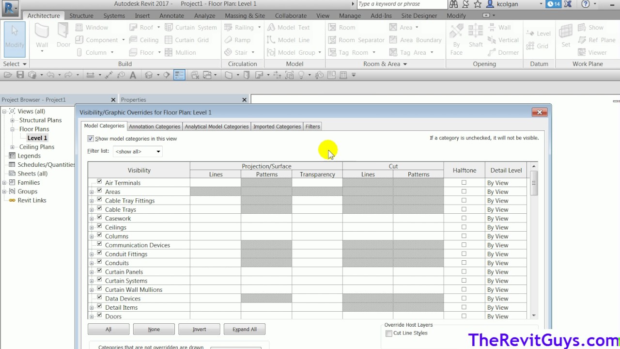The height and width of the screenshot is (349, 620).
Task: Click the keyword search field
Action: click(x=401, y=4)
